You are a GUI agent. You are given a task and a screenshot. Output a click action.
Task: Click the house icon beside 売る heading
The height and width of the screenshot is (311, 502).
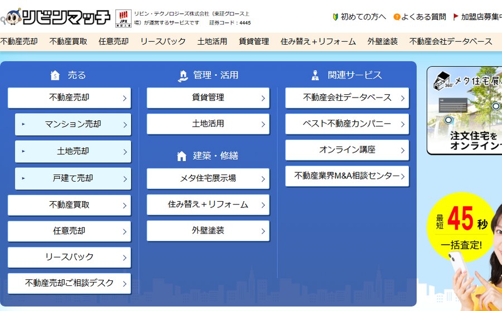55,75
